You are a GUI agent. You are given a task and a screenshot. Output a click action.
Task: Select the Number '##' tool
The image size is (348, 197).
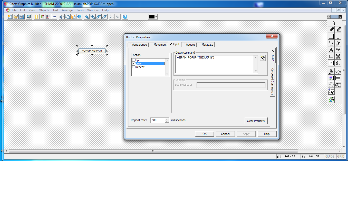click(338, 50)
